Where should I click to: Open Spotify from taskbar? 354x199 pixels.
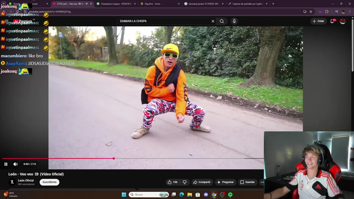coord(230,195)
